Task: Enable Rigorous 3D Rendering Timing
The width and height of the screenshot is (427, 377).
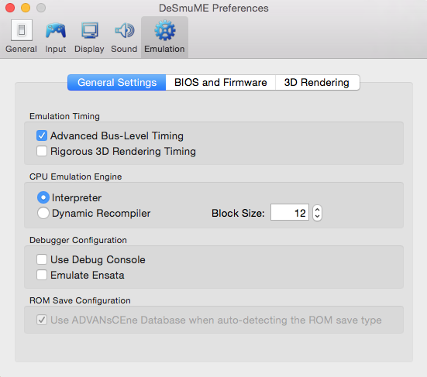Action: pos(42,151)
